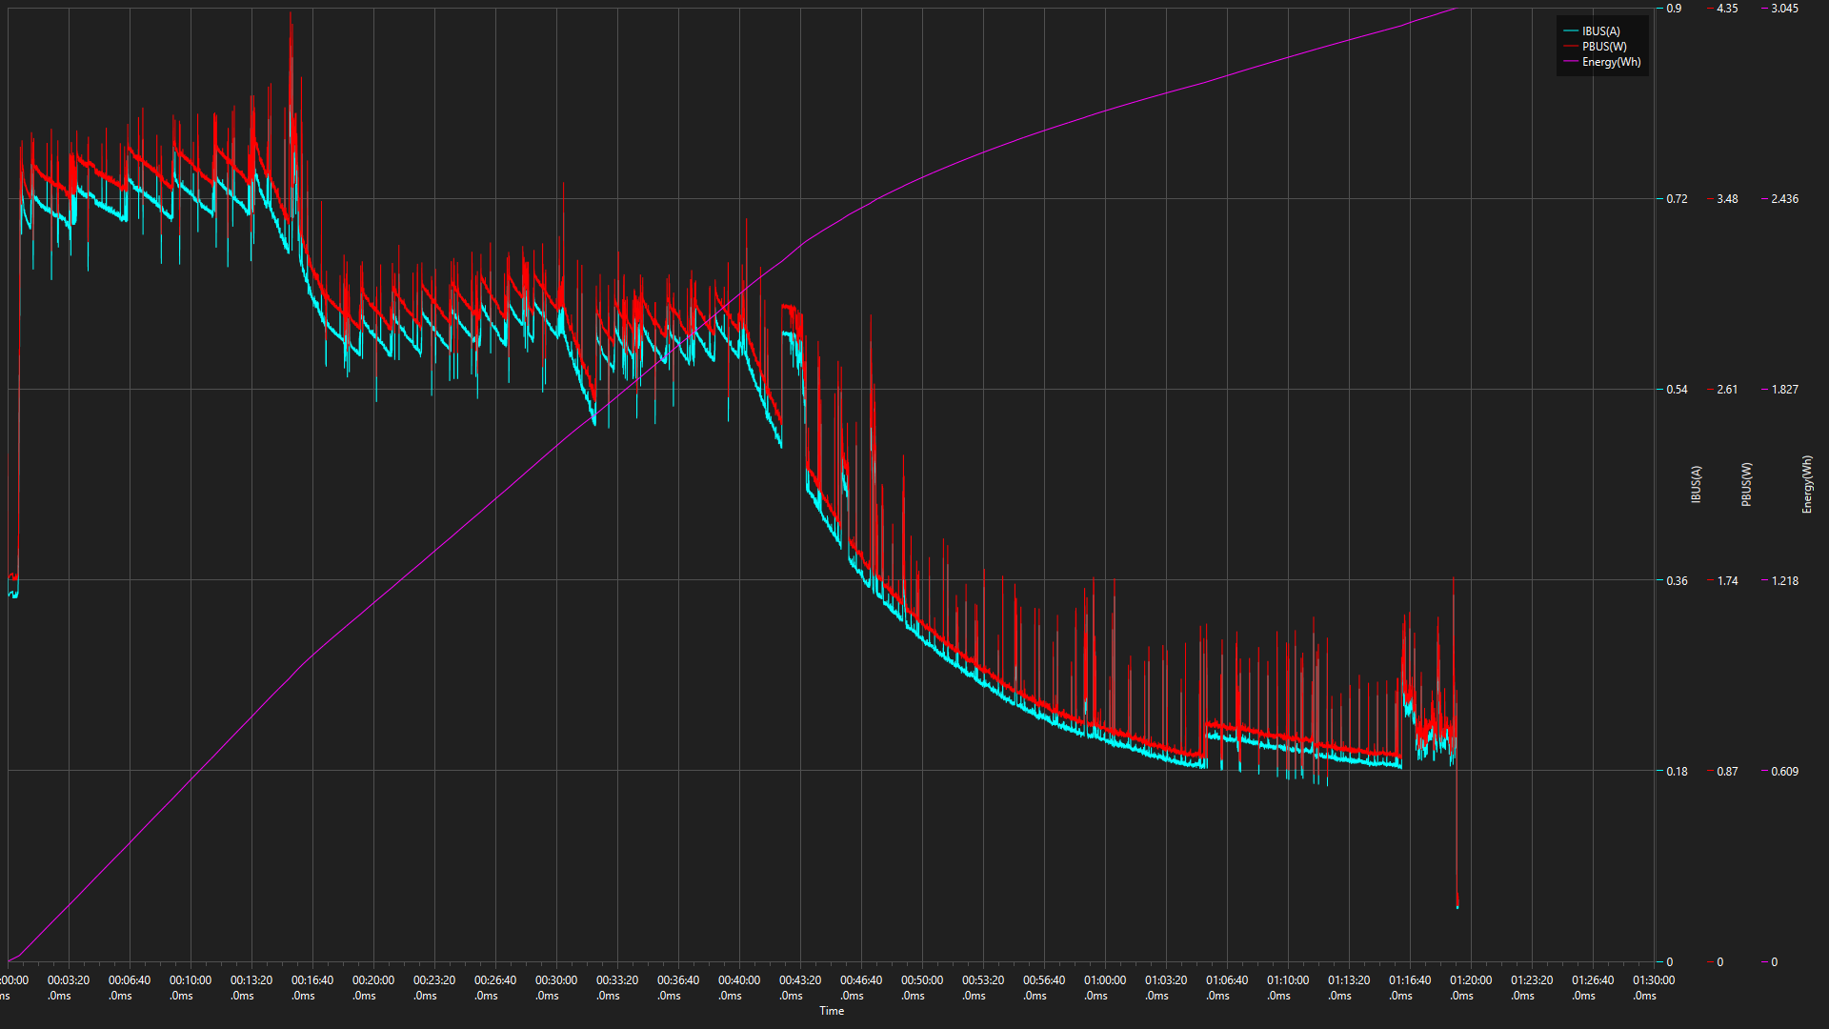
Task: Click the Time axis title
Action: (832, 1011)
